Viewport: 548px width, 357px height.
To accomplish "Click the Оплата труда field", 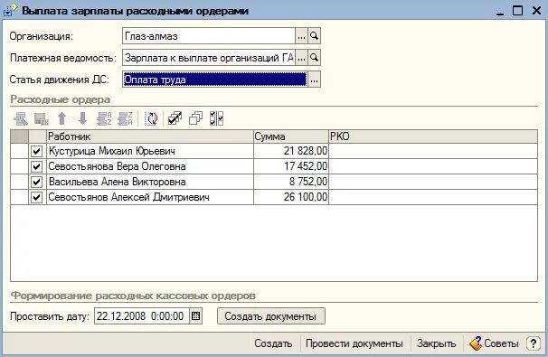I will [x=215, y=80].
